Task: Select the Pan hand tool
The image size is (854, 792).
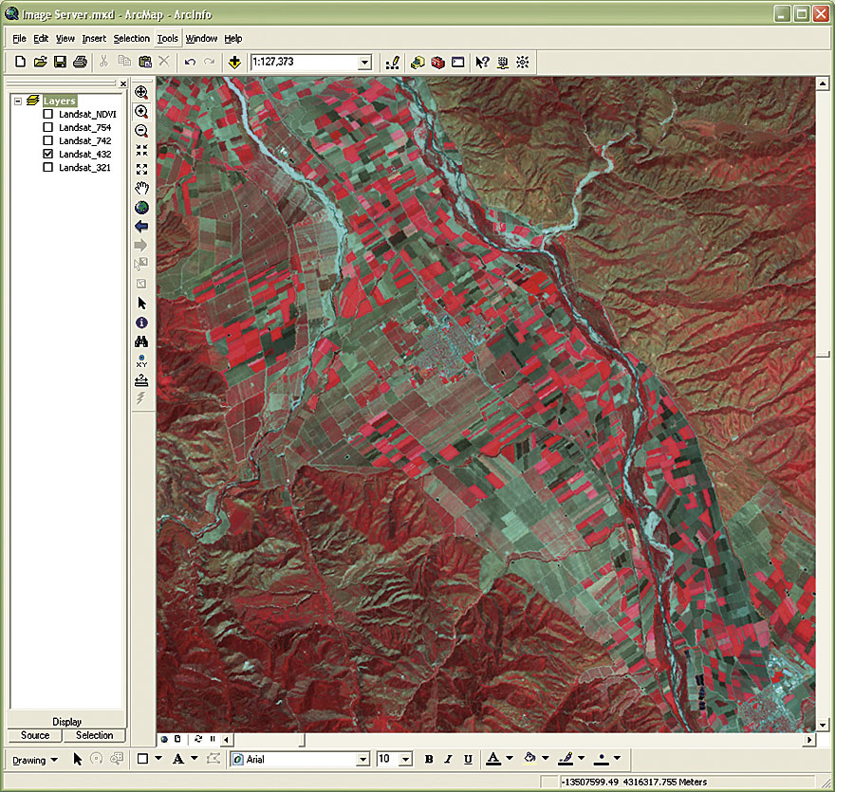Action: [141, 189]
